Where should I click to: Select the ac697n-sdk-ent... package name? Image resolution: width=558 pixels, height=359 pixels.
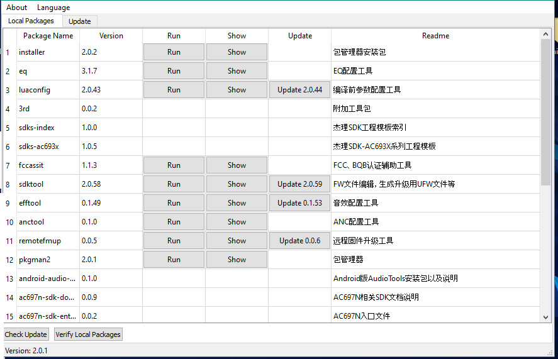[48, 315]
